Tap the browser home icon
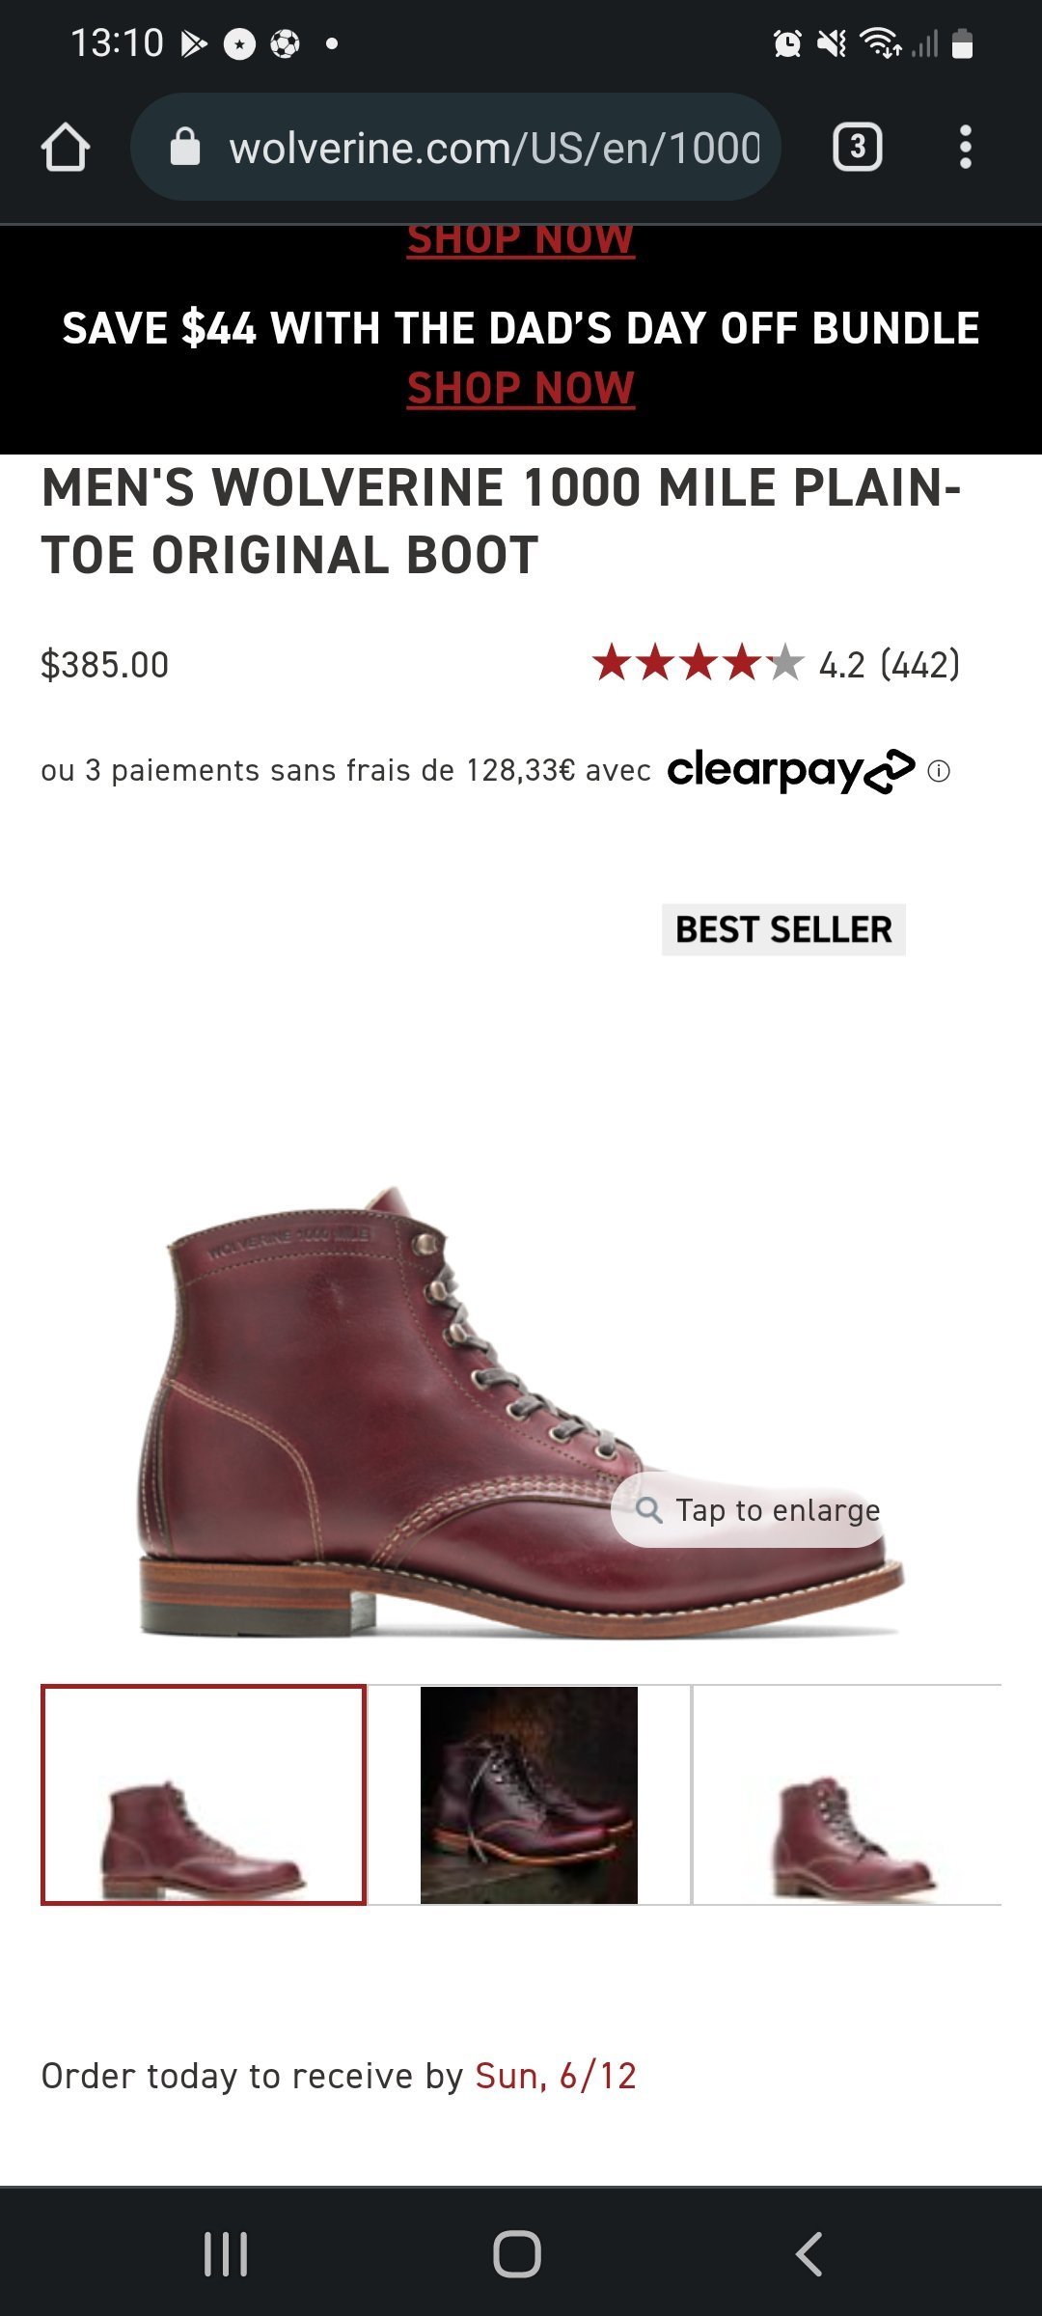This screenshot has height=2316, width=1042. (66, 148)
